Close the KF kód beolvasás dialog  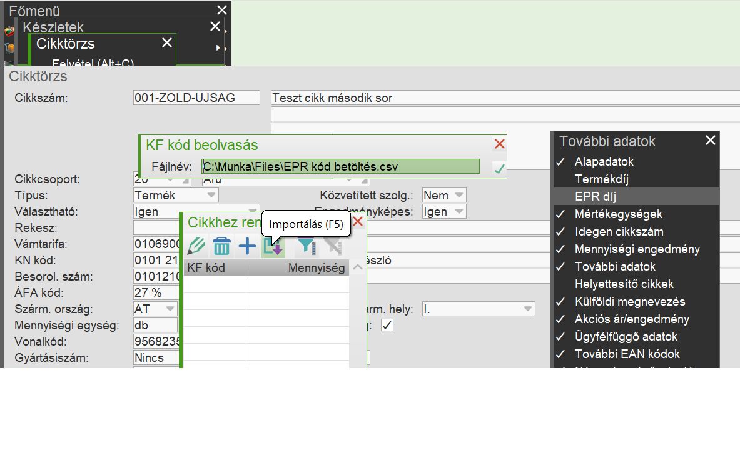(499, 144)
